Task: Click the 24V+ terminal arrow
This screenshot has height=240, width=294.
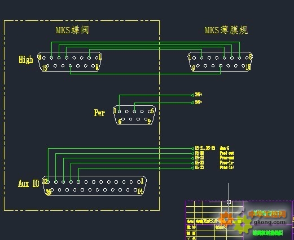Action: click(x=192, y=95)
